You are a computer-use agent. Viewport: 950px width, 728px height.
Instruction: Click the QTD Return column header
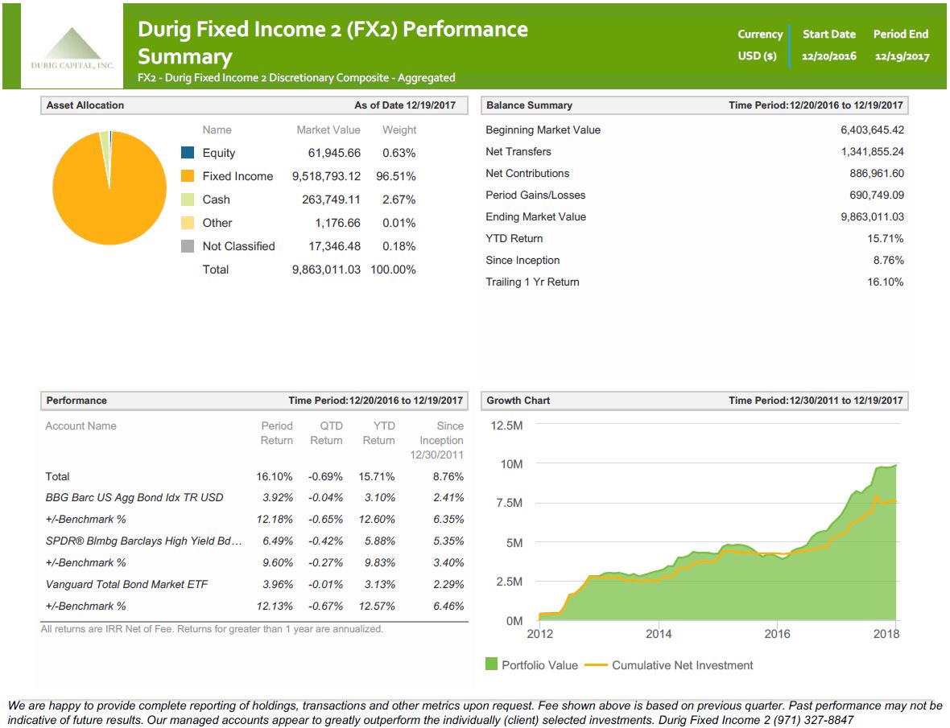click(327, 434)
